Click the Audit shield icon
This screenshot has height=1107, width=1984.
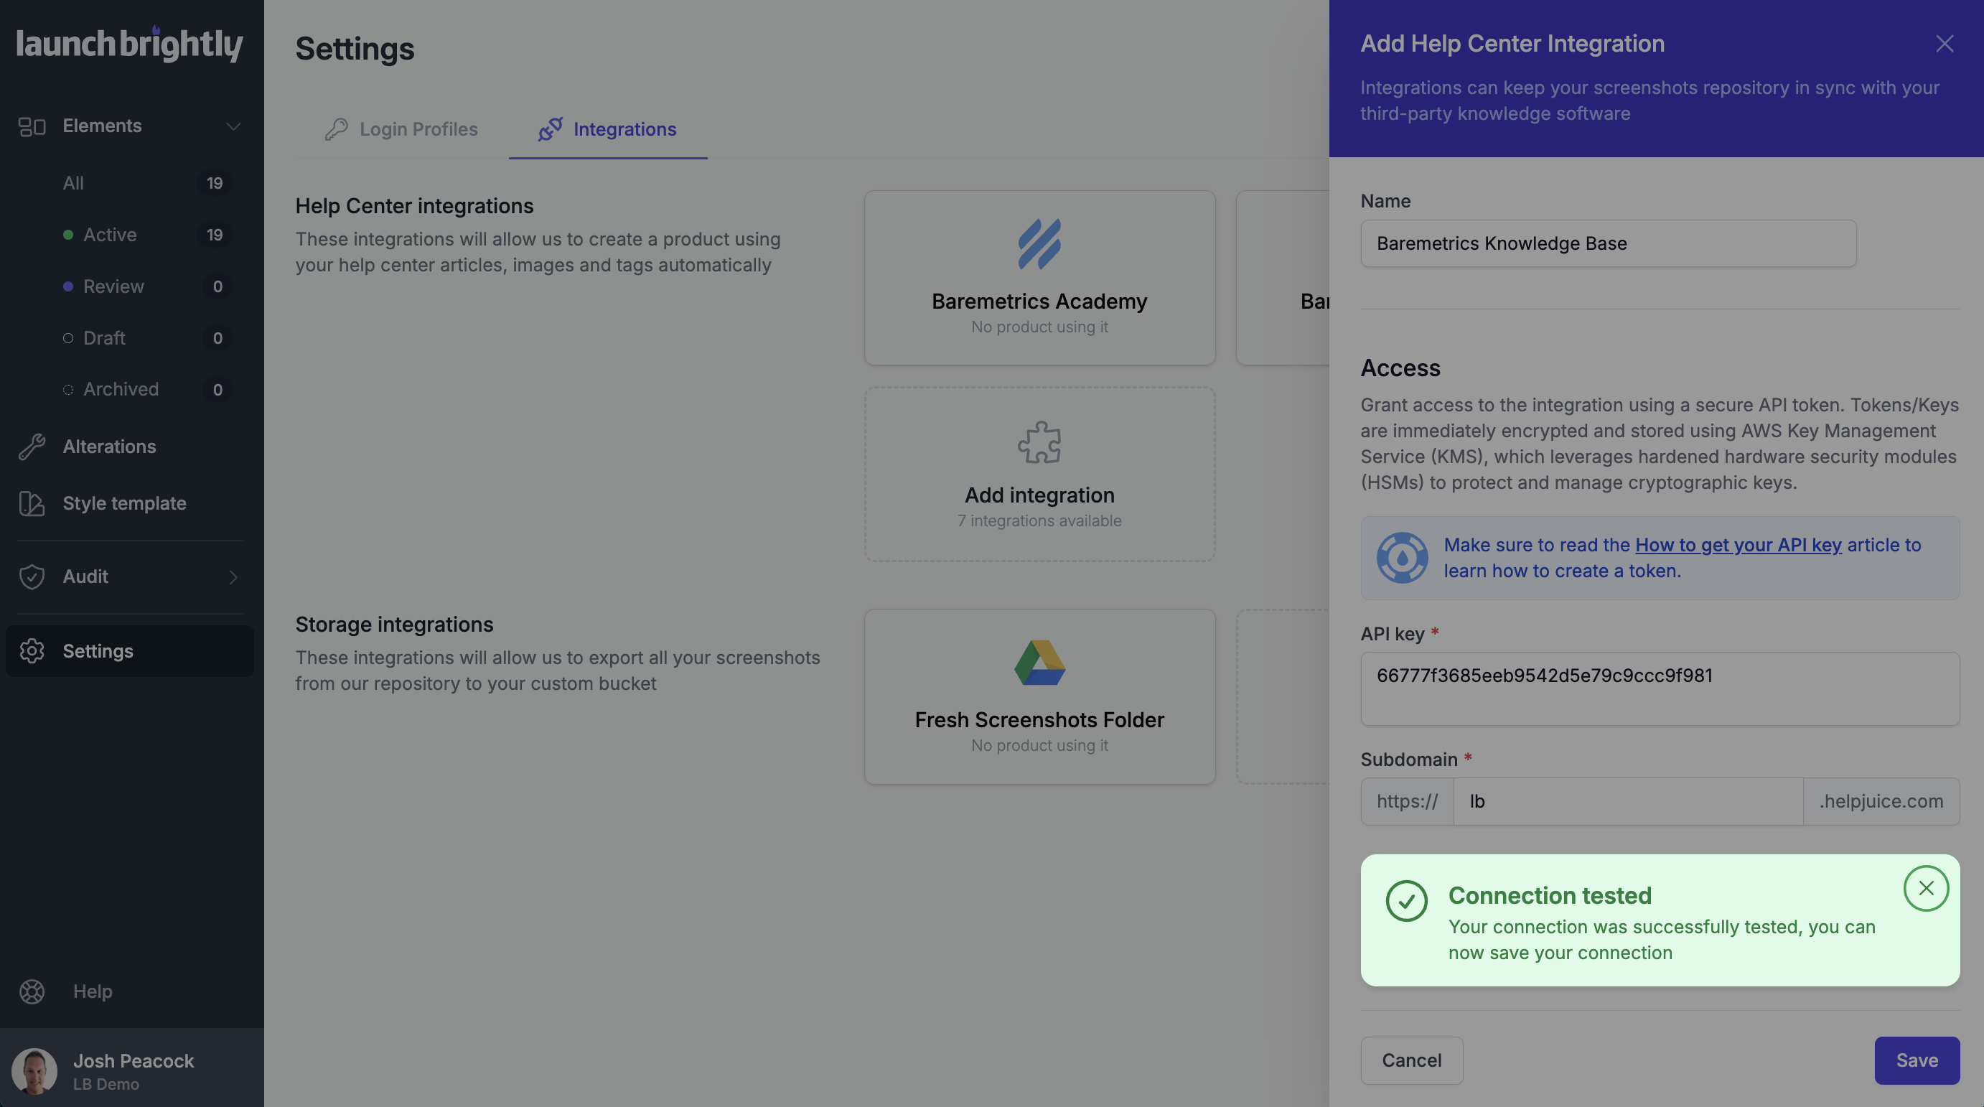[x=32, y=576]
